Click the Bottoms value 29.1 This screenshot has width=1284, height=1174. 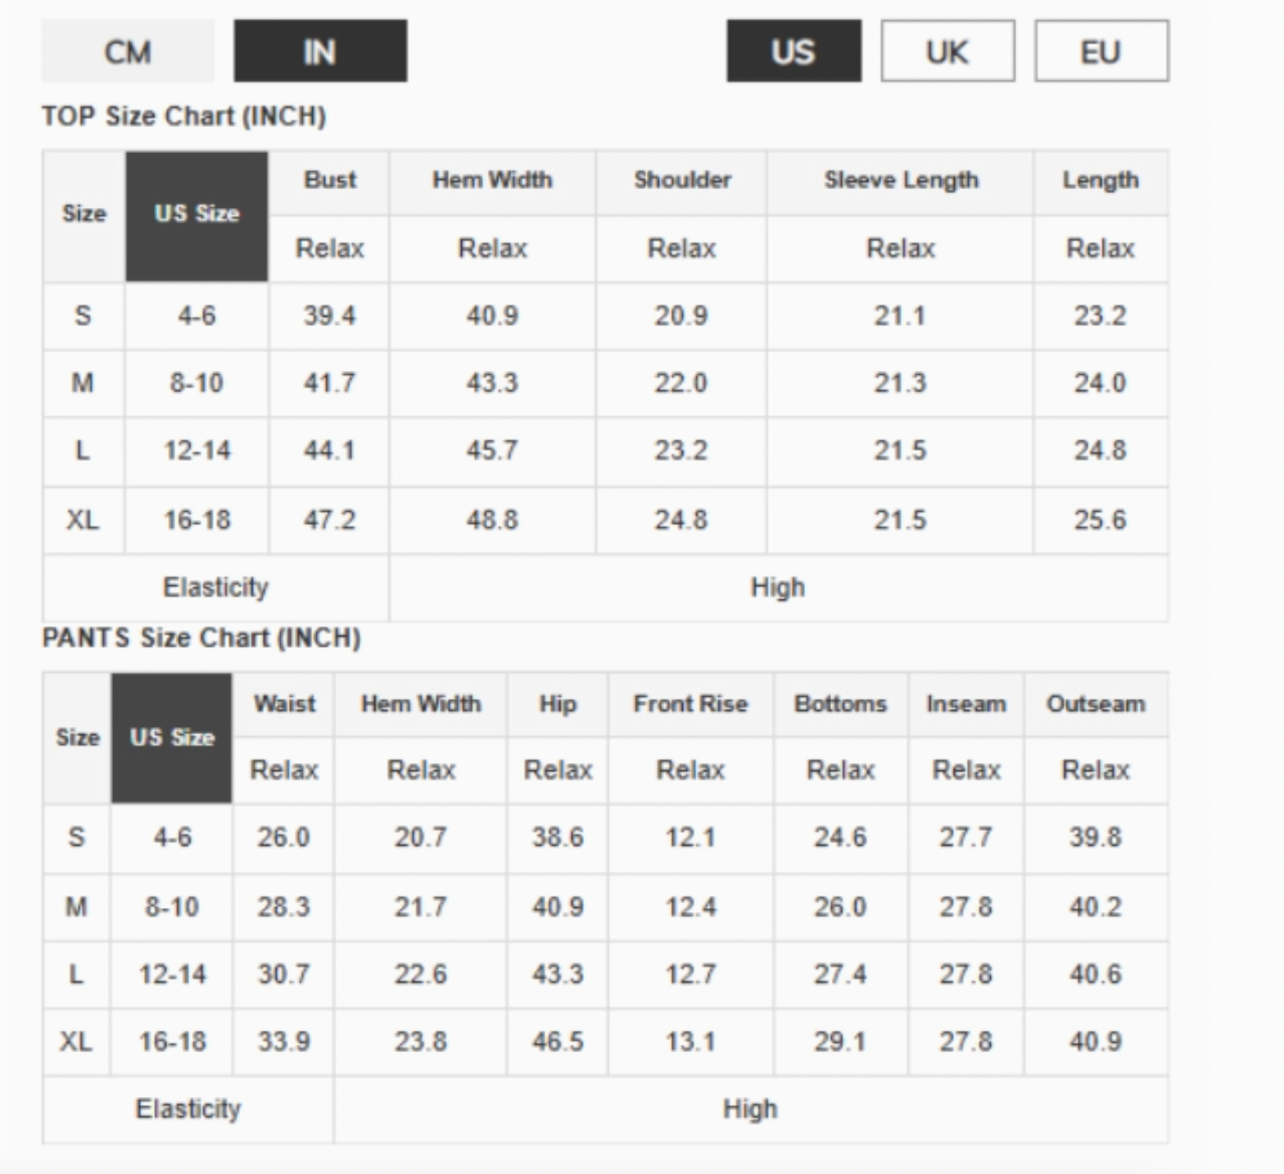[x=840, y=1041]
